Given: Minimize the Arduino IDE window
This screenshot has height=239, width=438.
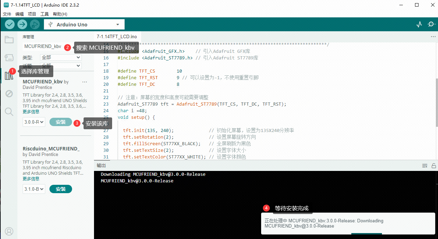Looking at the screenshot, I should [401, 5].
